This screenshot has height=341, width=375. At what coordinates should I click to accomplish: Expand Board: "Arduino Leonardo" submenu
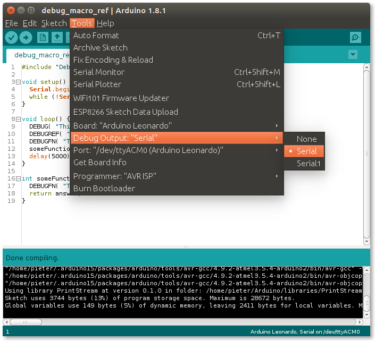(x=177, y=126)
